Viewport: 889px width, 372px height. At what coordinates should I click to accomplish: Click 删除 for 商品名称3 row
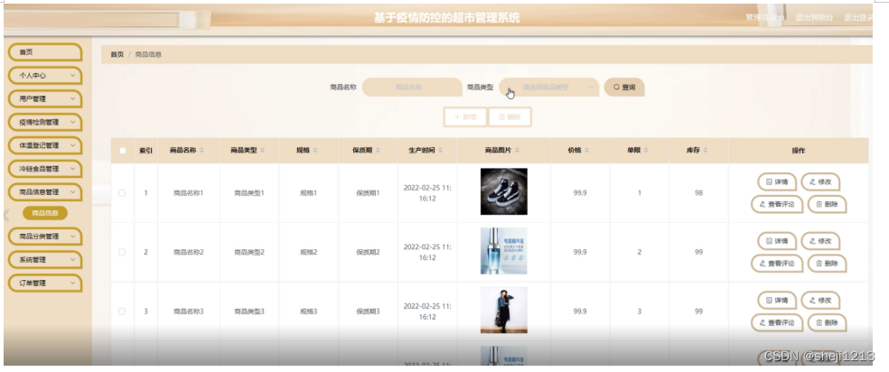(x=828, y=322)
